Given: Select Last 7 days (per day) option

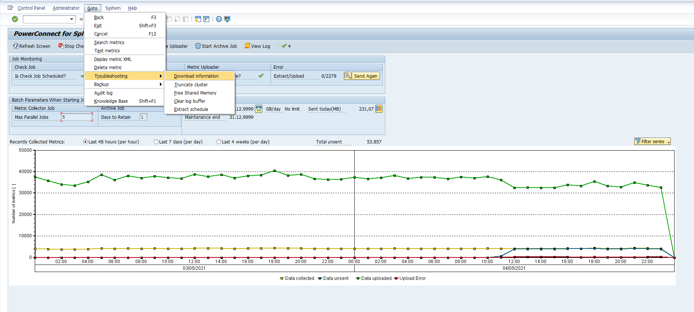Looking at the screenshot, I should point(156,142).
